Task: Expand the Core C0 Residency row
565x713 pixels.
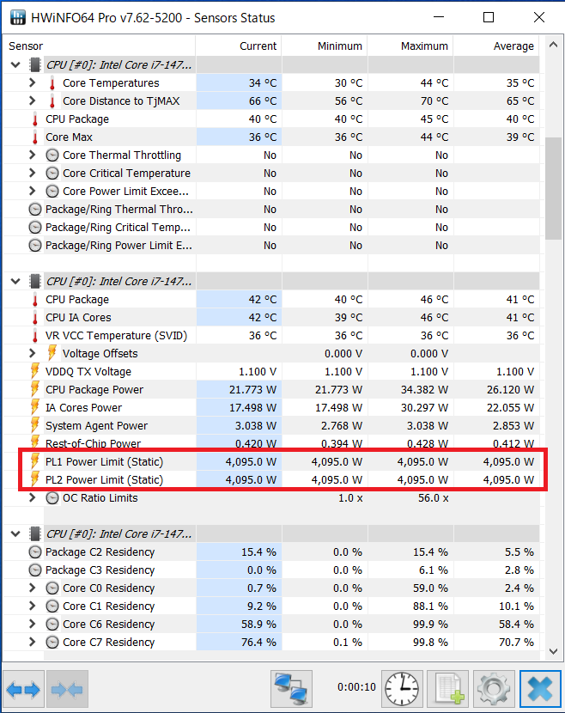Action: (x=33, y=588)
